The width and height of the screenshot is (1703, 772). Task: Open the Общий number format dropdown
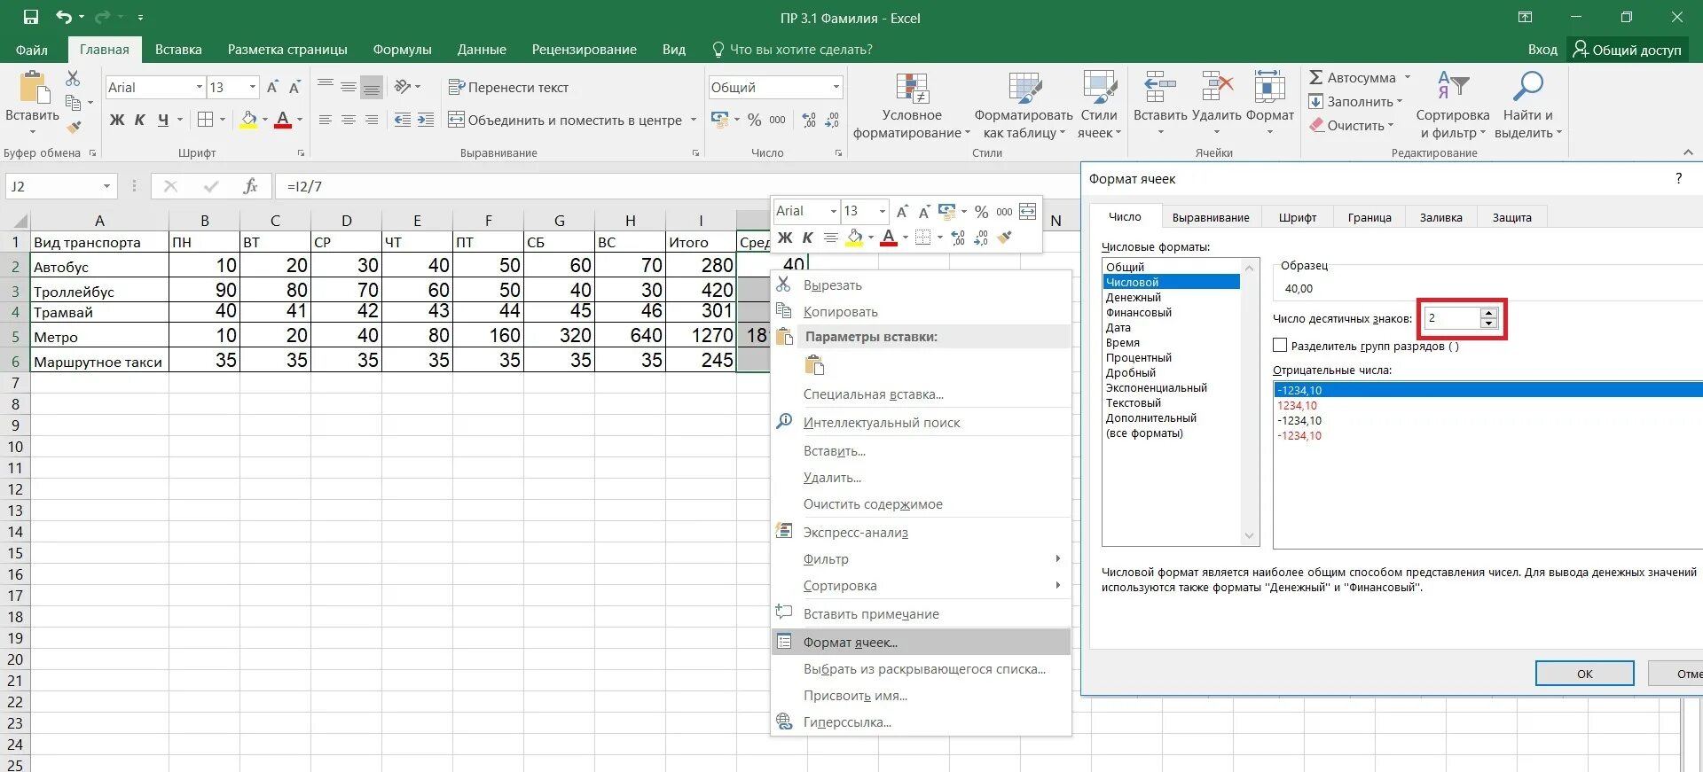[x=836, y=87]
